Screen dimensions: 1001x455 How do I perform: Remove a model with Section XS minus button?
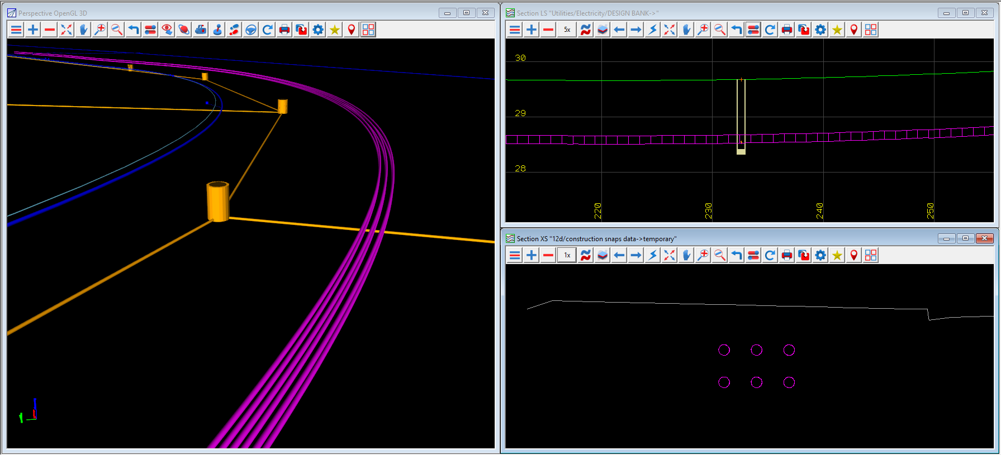click(x=548, y=255)
